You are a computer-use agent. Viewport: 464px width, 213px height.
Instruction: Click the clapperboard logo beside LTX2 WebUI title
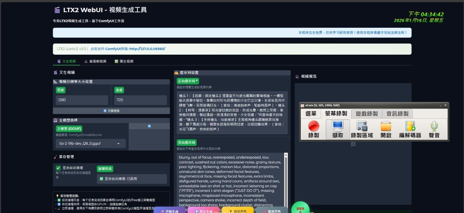point(57,10)
